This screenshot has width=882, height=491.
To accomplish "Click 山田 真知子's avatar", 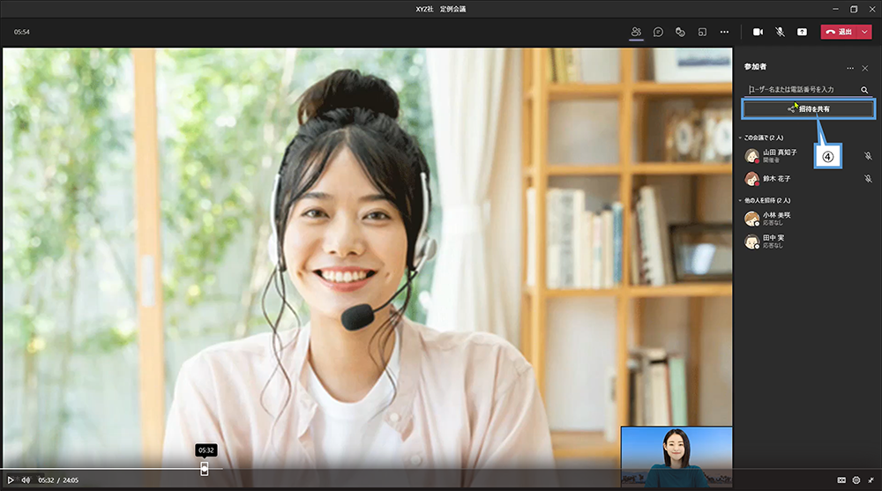I will [x=752, y=156].
